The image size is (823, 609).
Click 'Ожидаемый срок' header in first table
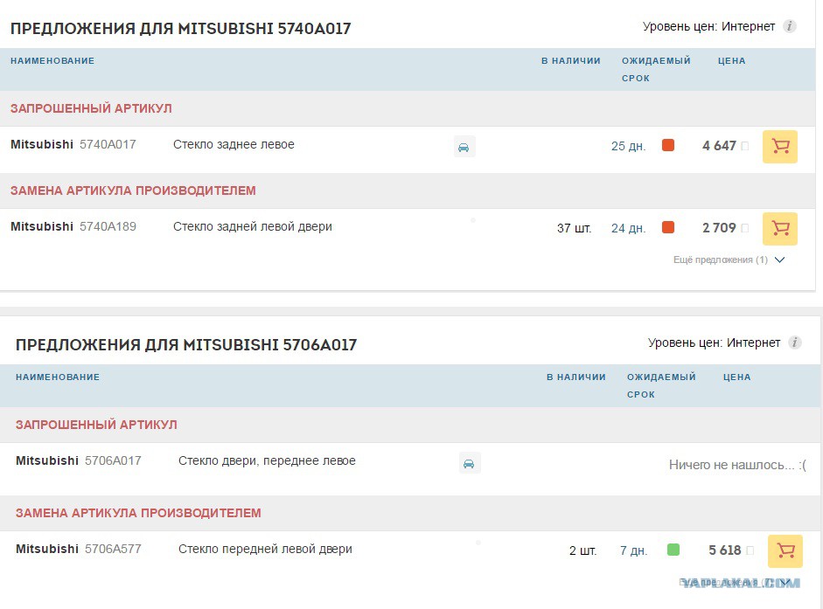(656, 69)
